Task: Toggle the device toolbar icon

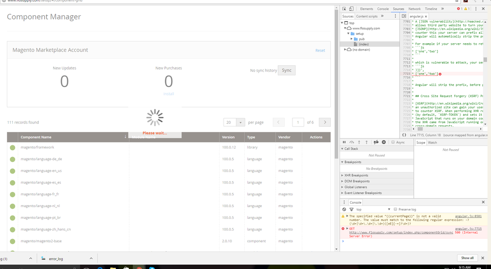Action: [x=352, y=9]
